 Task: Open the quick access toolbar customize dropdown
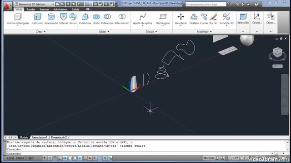(116, 4)
